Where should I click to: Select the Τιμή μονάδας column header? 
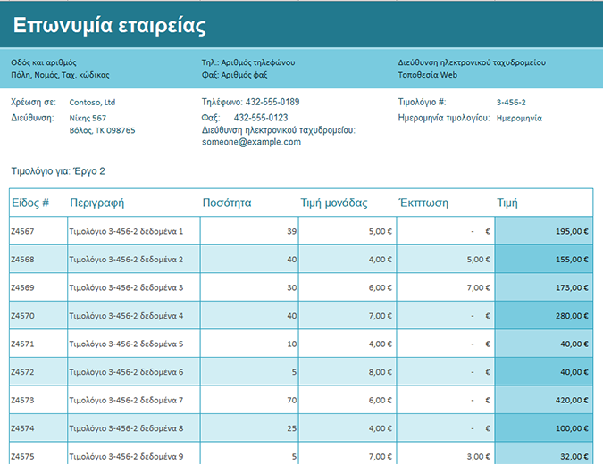334,203
